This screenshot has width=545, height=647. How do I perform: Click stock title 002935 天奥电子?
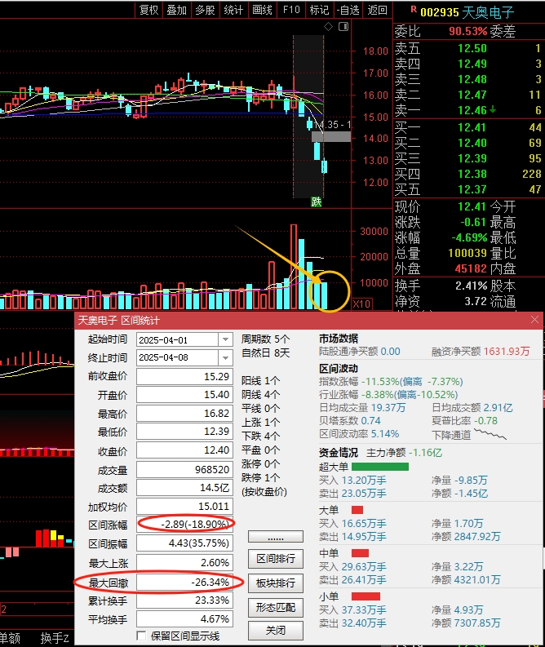[467, 12]
